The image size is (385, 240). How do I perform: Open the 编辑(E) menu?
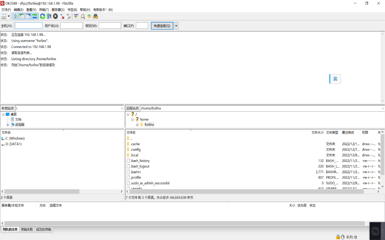click(x=19, y=10)
